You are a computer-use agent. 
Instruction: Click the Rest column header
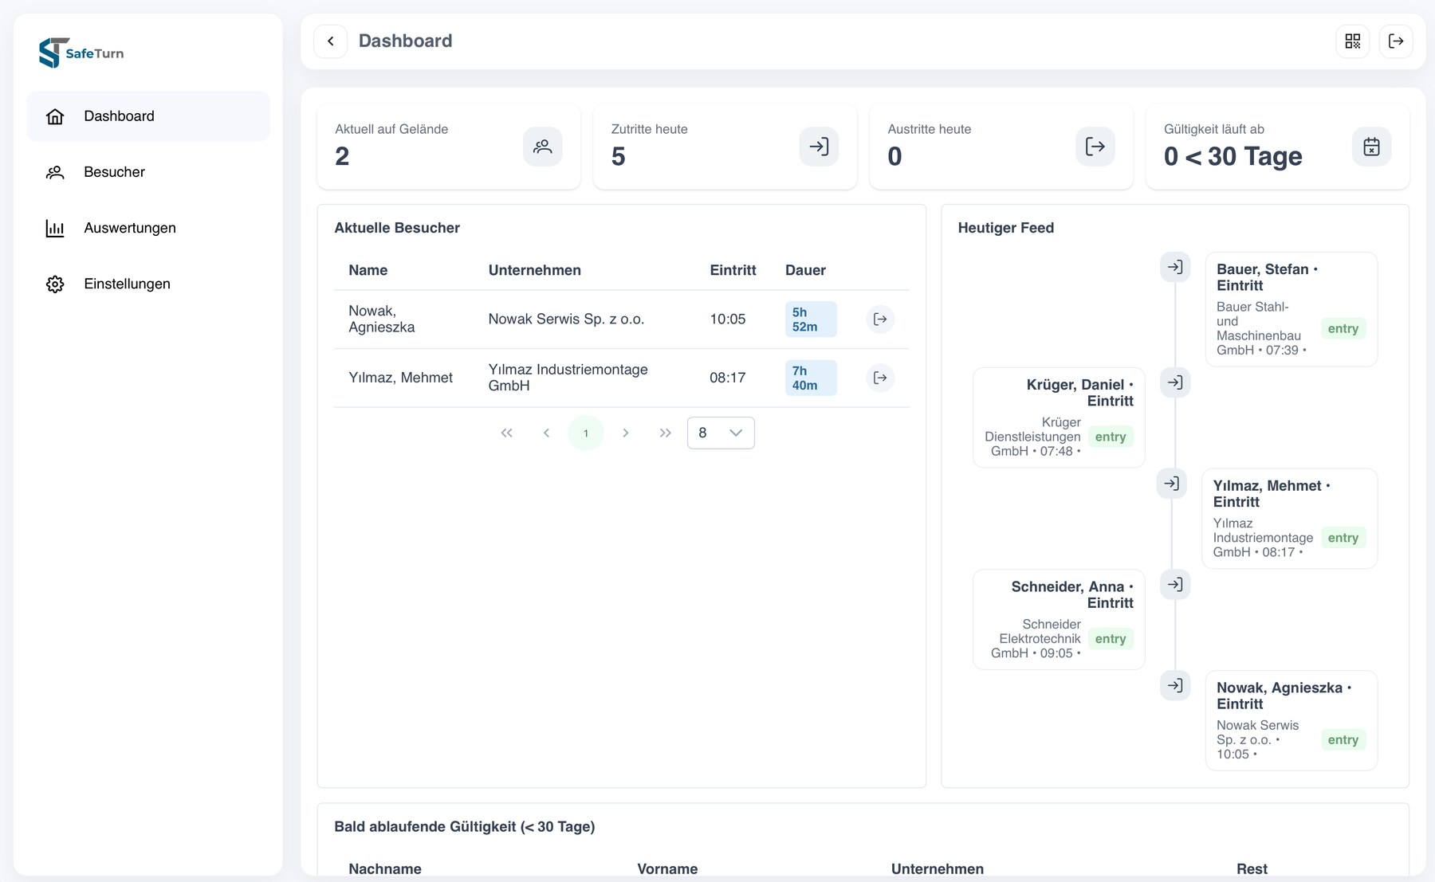pos(1252,869)
